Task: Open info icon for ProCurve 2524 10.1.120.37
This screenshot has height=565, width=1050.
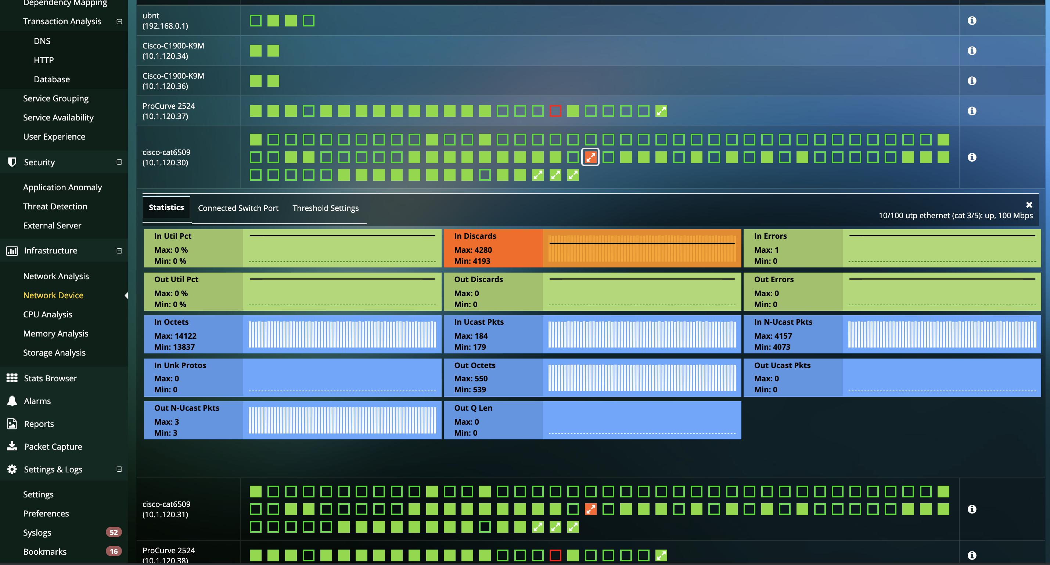Action: click(x=972, y=111)
